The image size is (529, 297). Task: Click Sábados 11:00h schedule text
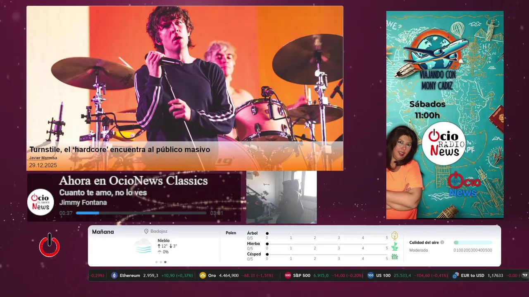[x=427, y=110]
